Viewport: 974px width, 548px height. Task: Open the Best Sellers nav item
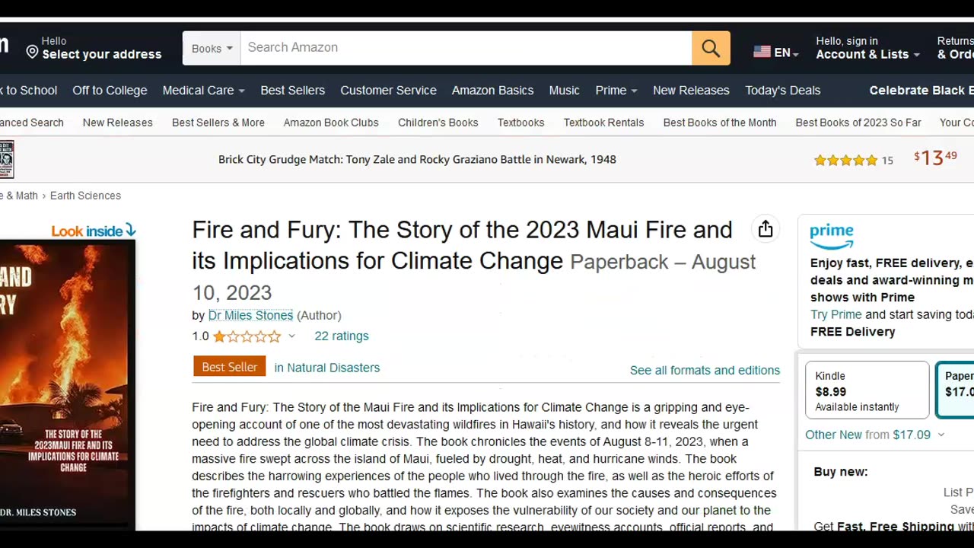pyautogui.click(x=292, y=90)
